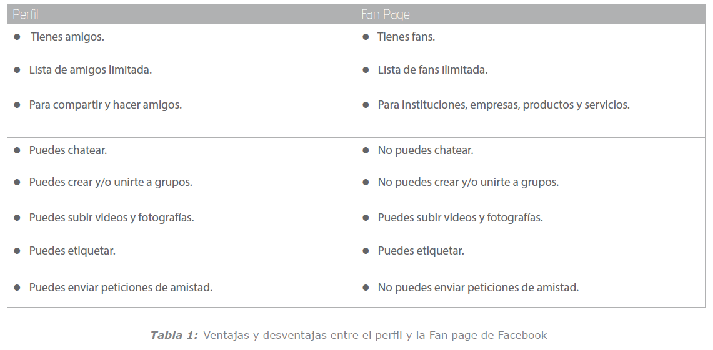Click the bold "Tabla 1:" caption label
The image size is (713, 350).
174,335
